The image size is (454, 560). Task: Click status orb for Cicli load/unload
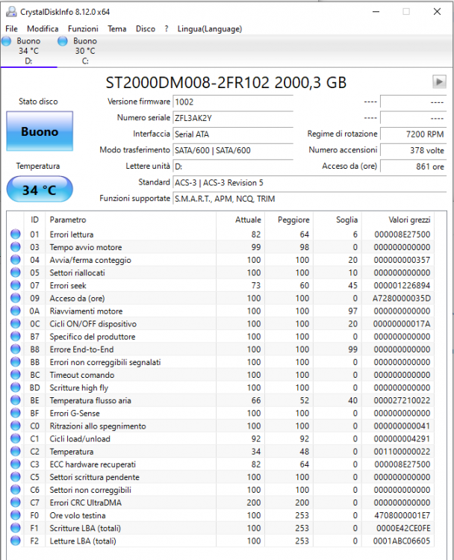[16, 438]
